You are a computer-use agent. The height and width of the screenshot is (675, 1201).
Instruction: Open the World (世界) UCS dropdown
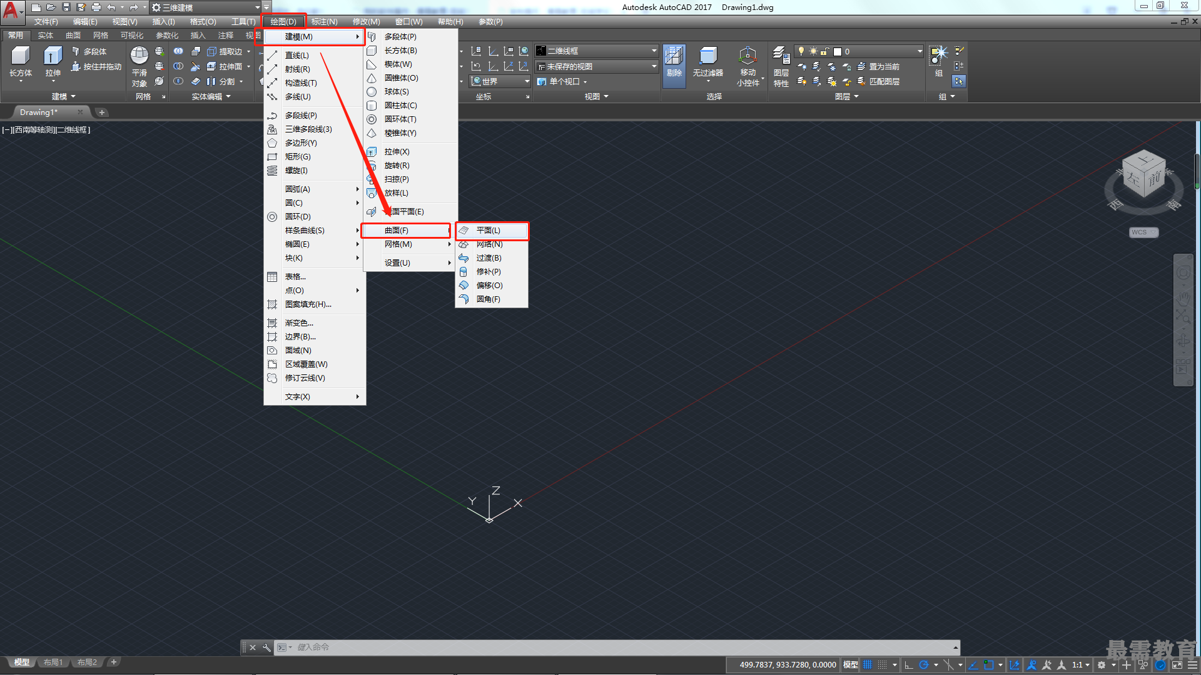pyautogui.click(x=499, y=81)
